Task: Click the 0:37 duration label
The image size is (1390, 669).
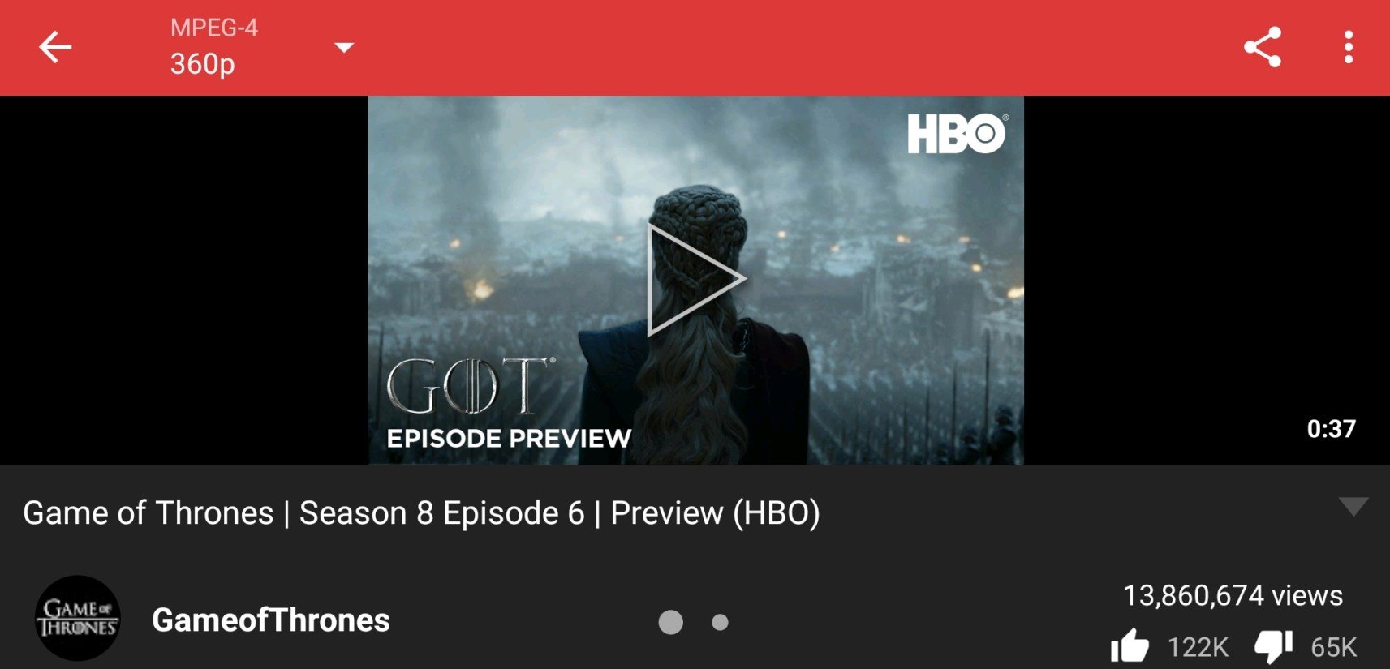Action: pyautogui.click(x=1331, y=429)
